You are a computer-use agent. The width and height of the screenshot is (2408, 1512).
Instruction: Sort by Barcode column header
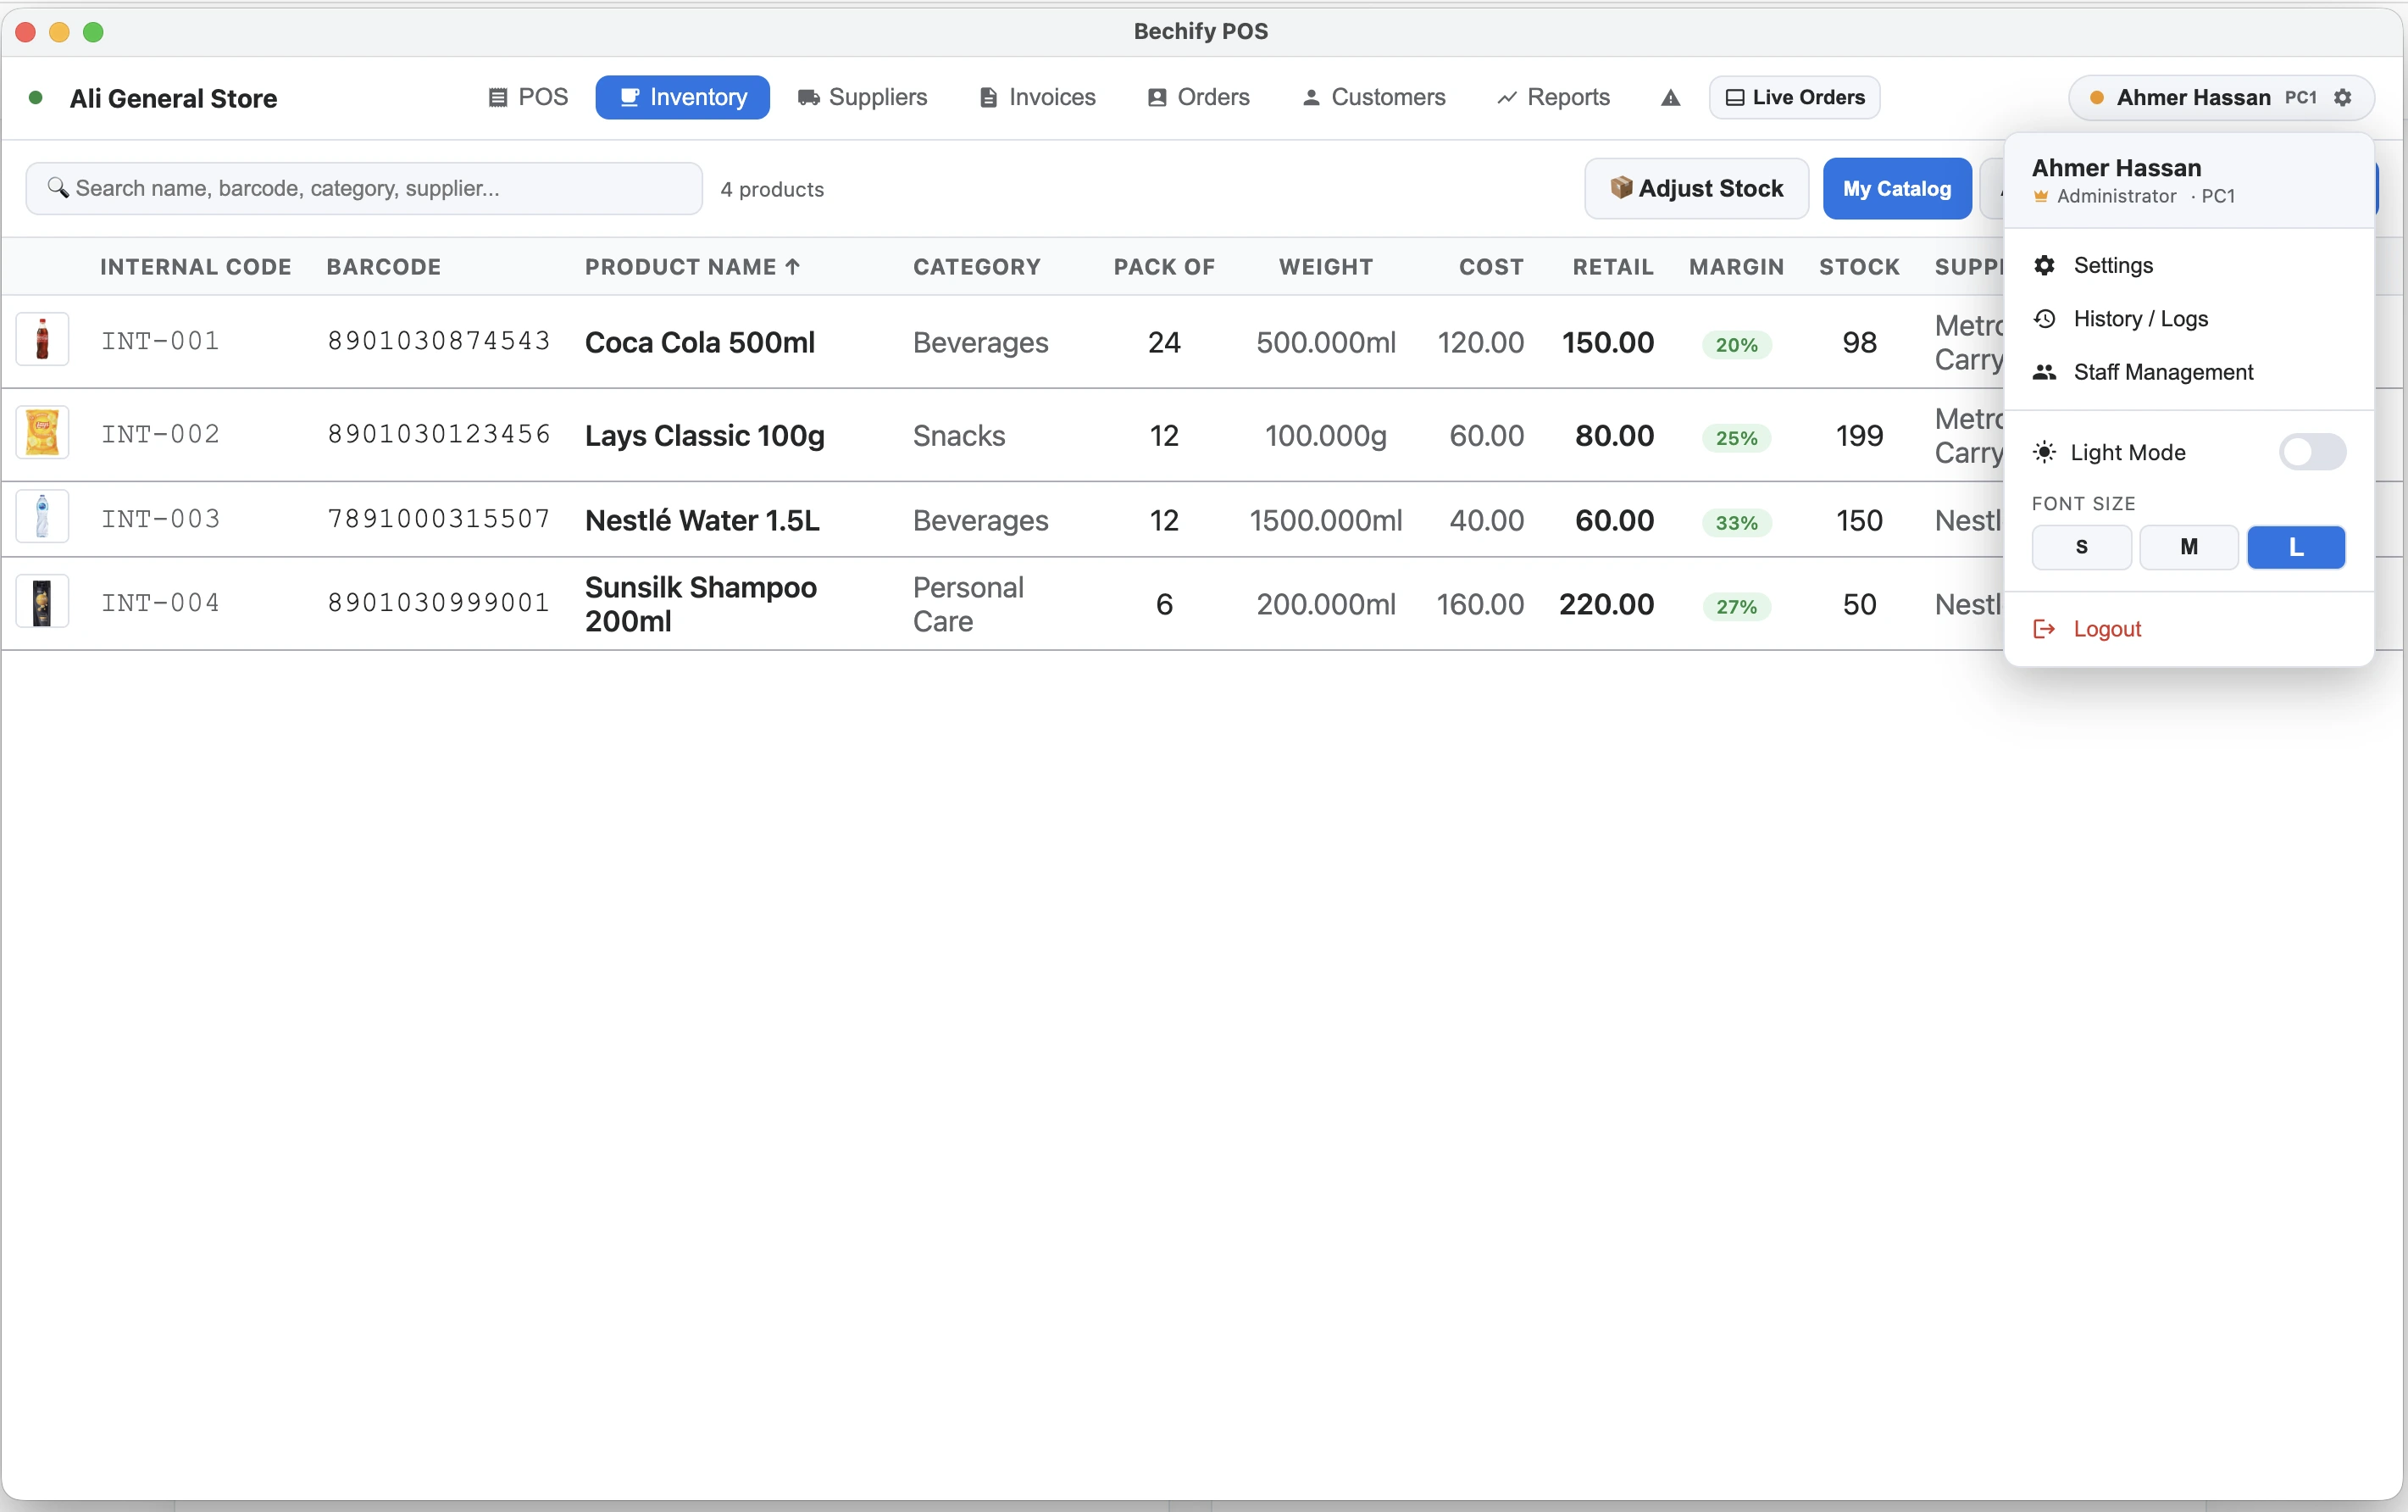[x=384, y=267]
